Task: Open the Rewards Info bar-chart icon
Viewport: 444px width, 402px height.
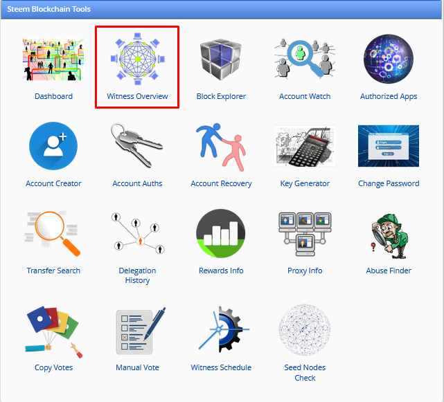Action: pyautogui.click(x=221, y=233)
